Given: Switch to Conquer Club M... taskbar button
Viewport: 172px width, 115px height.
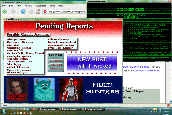Looking at the screenshot, I should tap(94, 109).
